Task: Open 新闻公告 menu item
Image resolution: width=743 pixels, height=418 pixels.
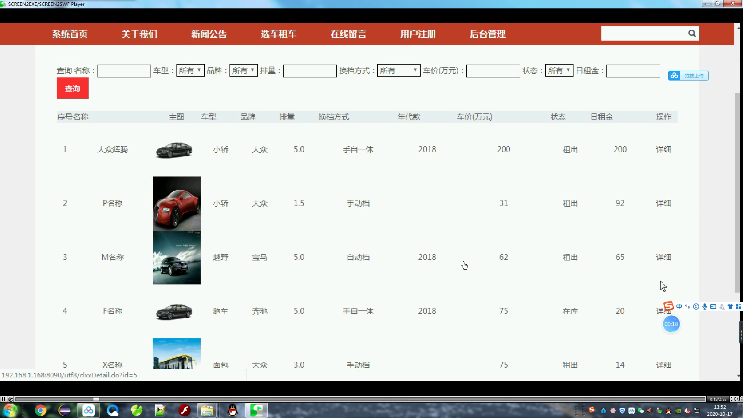Action: (x=209, y=34)
